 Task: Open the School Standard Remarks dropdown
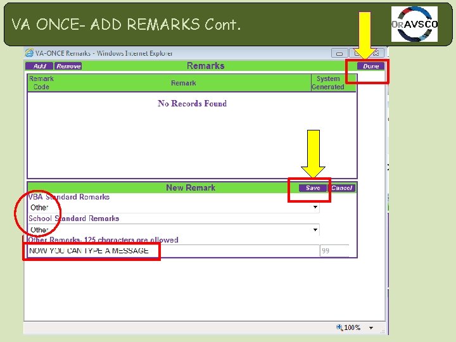tap(174, 230)
